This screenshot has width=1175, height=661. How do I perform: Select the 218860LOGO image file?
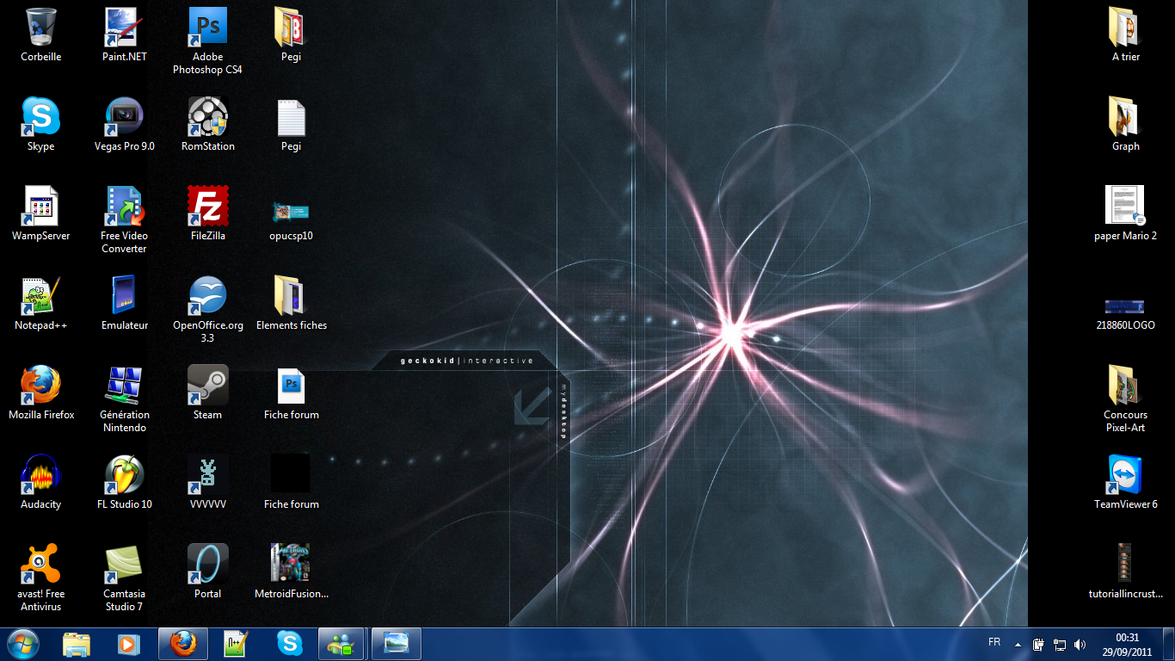(x=1125, y=306)
